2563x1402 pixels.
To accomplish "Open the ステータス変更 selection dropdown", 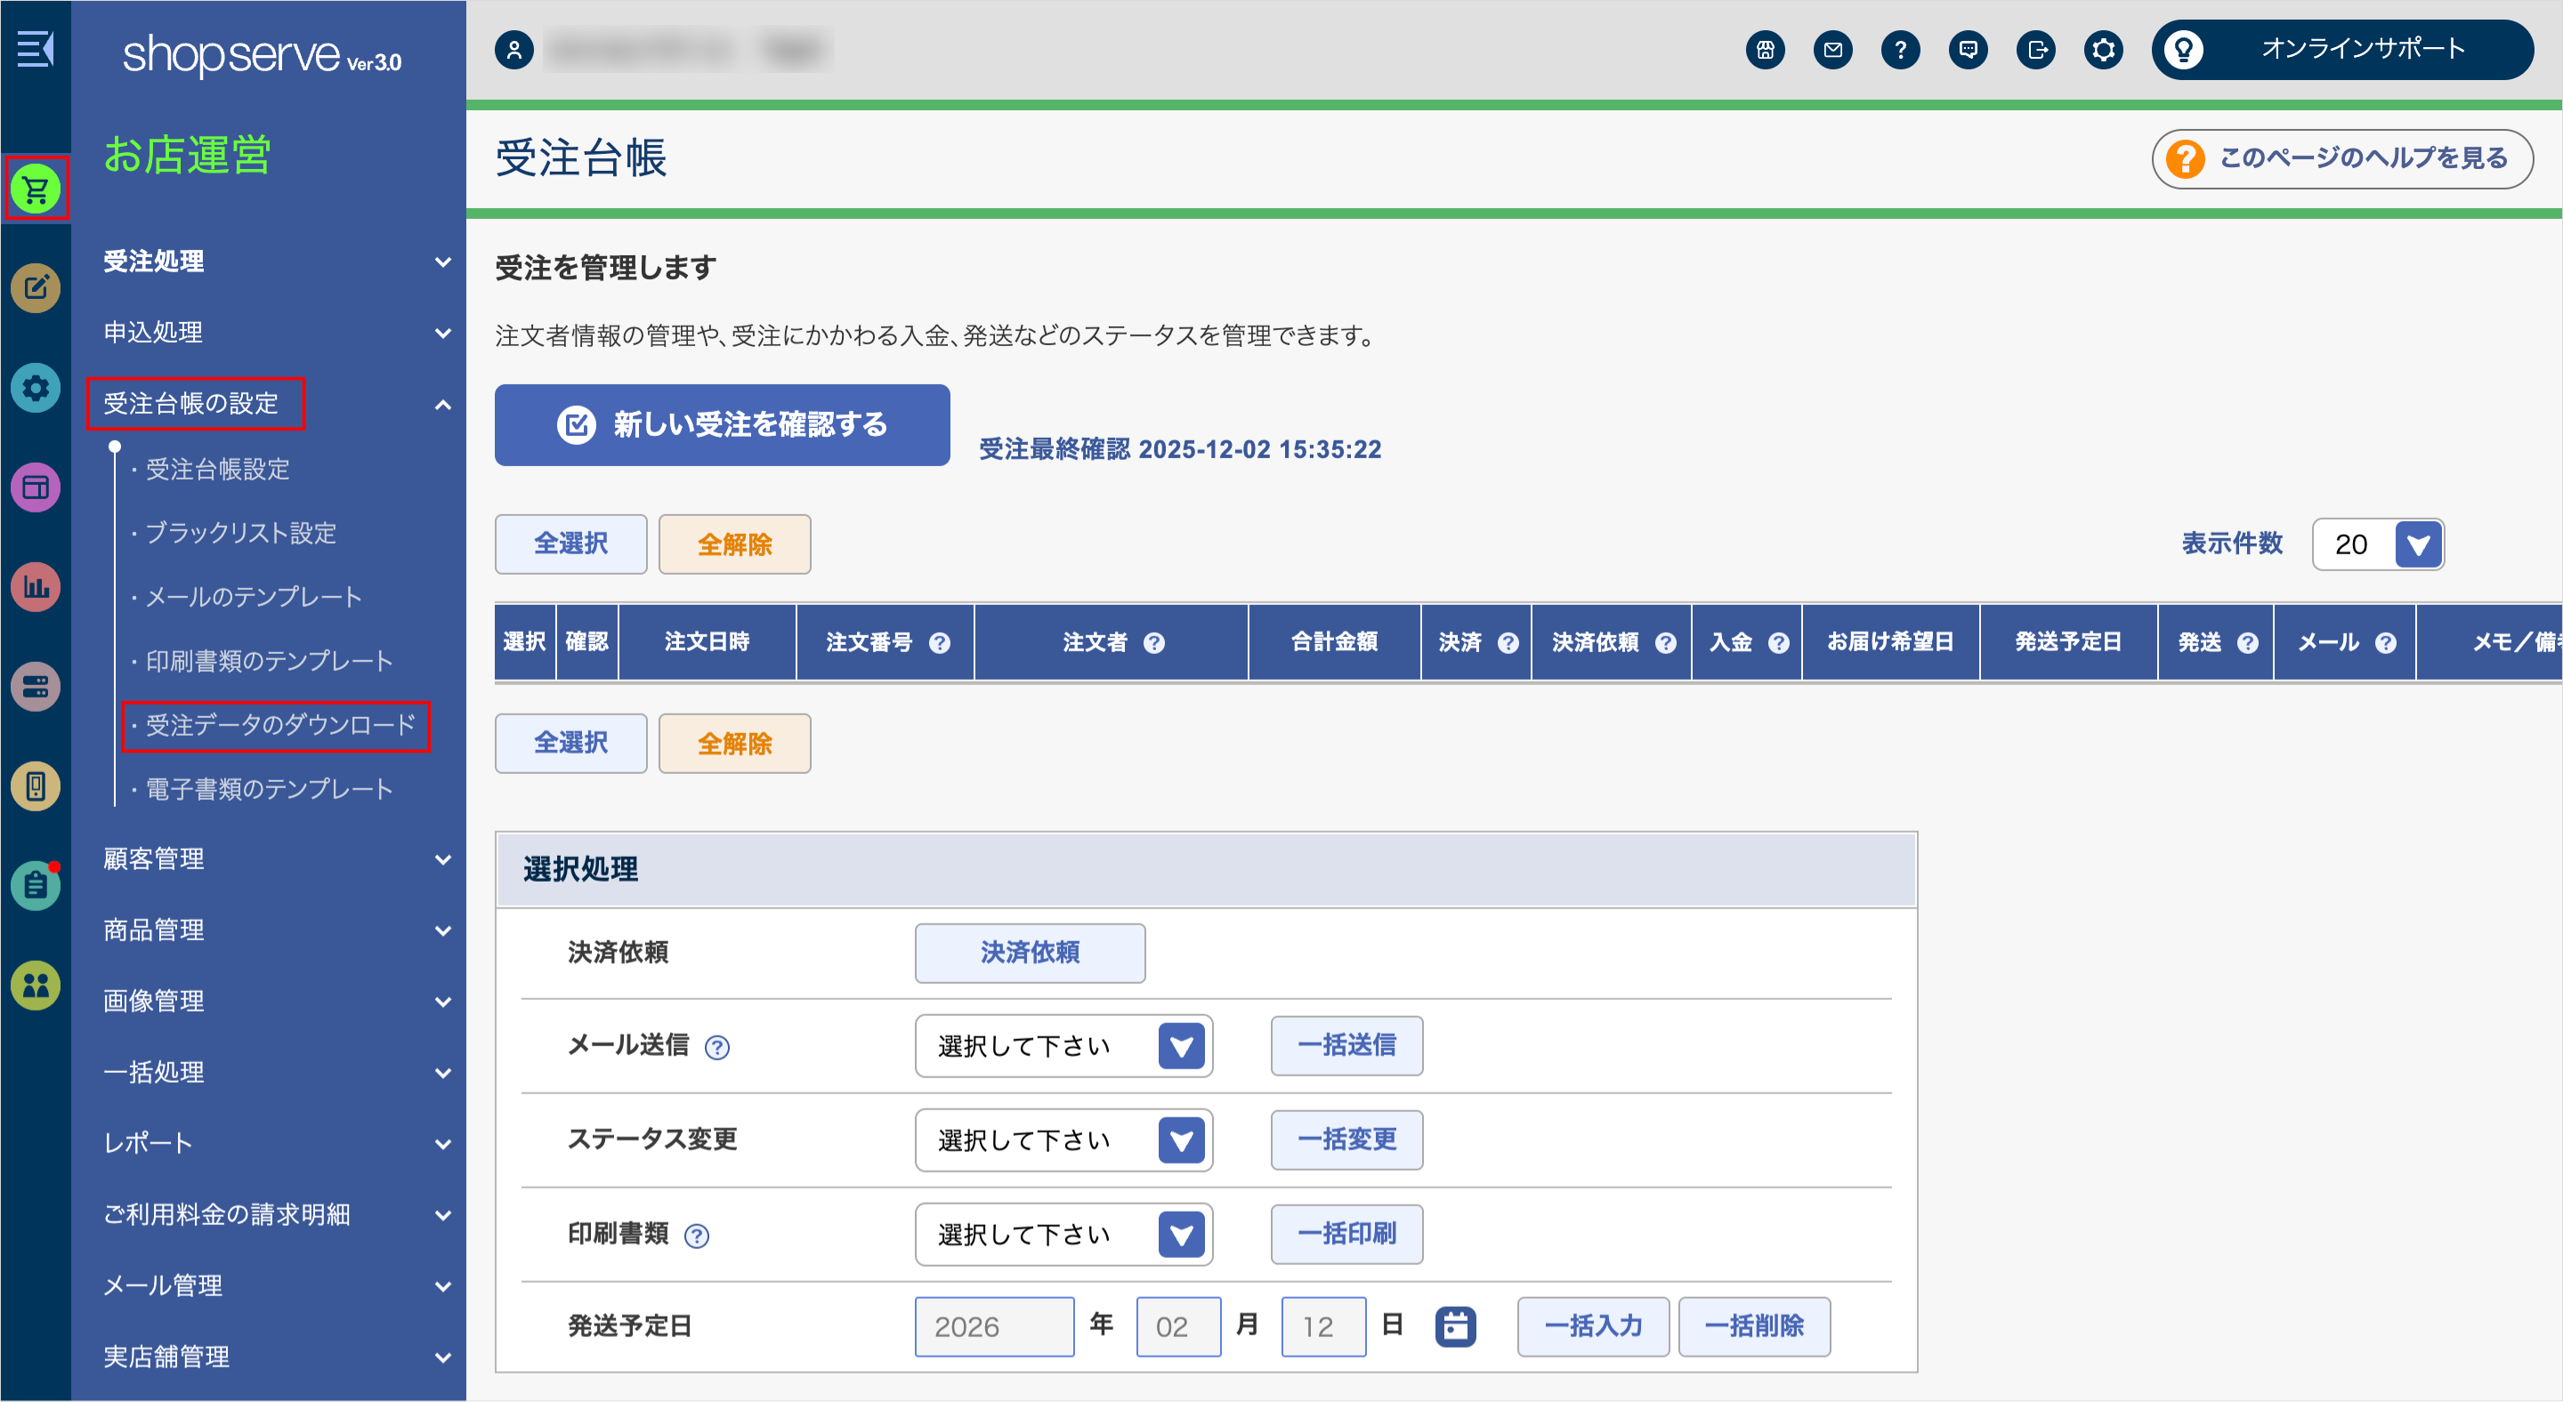I will coord(1063,1140).
